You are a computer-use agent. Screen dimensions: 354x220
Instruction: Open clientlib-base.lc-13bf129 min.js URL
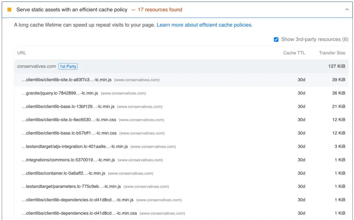[x=68, y=106]
